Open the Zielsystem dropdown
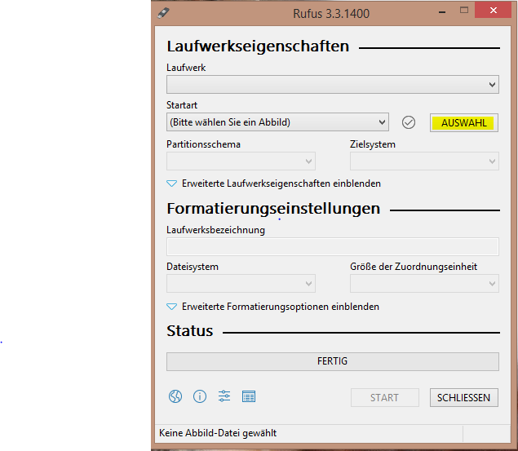The width and height of the screenshot is (518, 451). click(424, 161)
